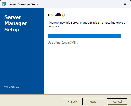The image size is (131, 106).
Task: Cancel the Server Manager installation
Action: tap(117, 102)
